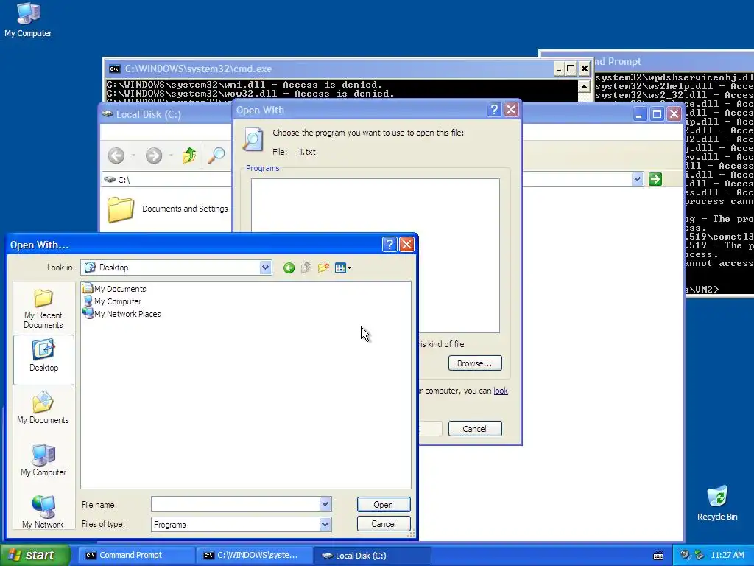Expand Forward history dropdown arrow in Local Disk
The image size is (754, 566).
pos(171,156)
